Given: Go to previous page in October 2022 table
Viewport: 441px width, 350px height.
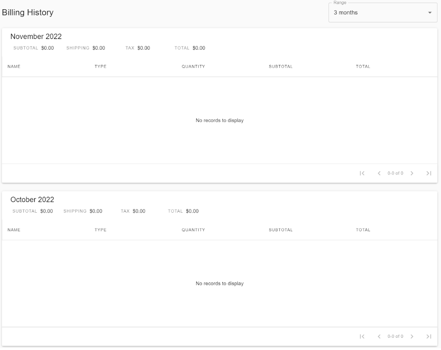Looking at the screenshot, I should [379, 336].
